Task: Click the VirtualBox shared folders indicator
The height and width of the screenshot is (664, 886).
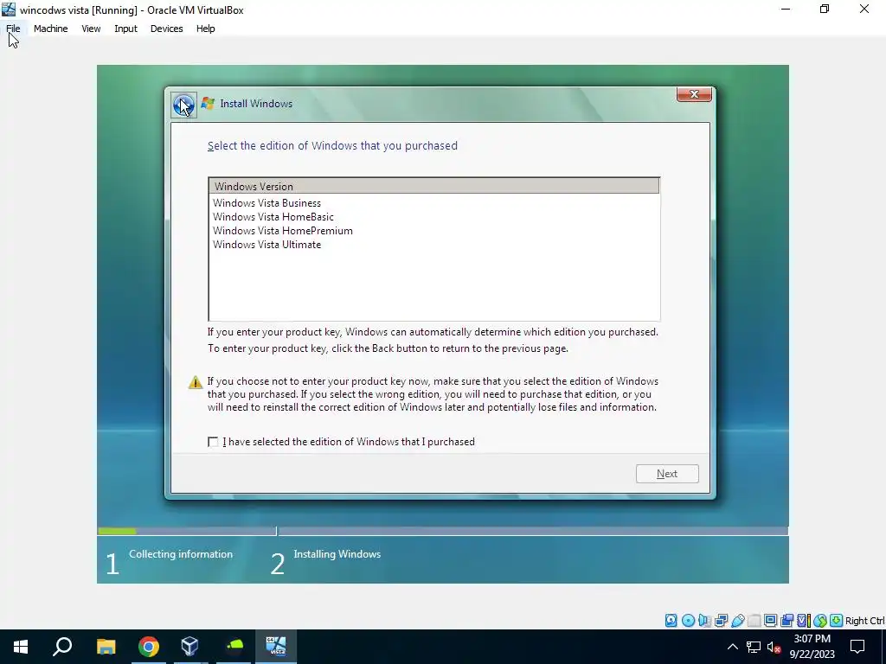Action: tap(754, 621)
